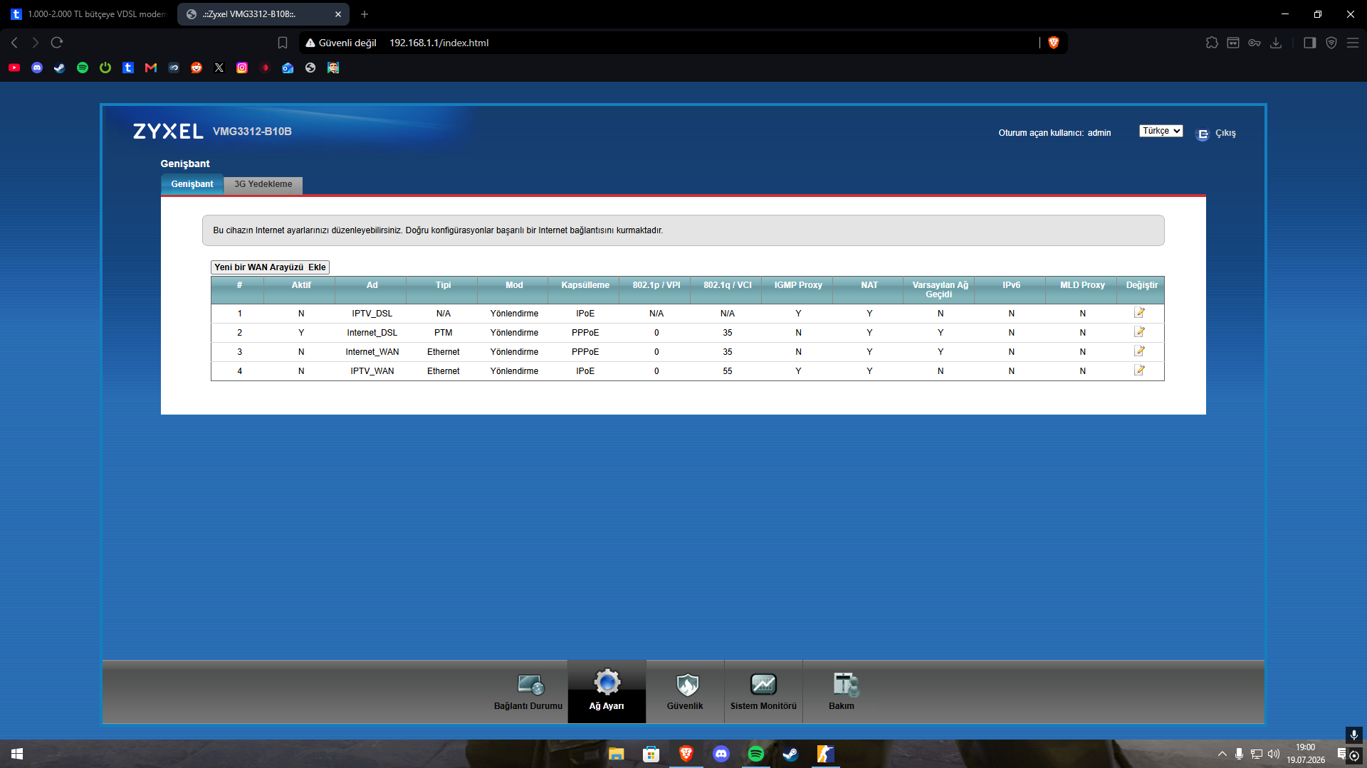Open the Brave hamburger menu
The width and height of the screenshot is (1367, 768).
tap(1353, 43)
